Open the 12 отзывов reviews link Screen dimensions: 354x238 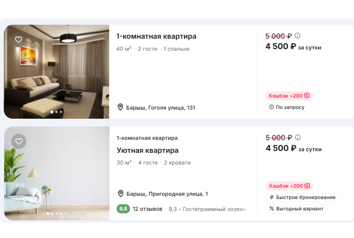[x=147, y=209]
